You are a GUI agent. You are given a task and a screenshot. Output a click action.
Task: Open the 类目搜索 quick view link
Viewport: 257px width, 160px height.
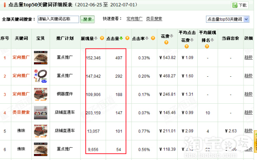tap(154, 19)
